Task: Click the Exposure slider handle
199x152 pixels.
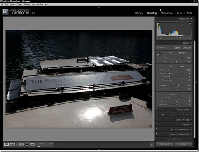Action: click(176, 70)
